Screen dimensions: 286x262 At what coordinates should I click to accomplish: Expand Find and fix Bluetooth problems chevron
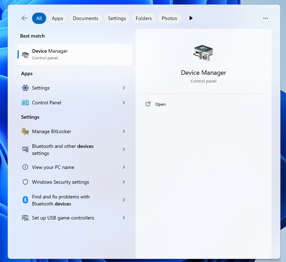tap(124, 200)
